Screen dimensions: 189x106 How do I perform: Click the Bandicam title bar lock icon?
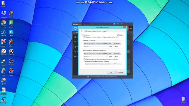pyautogui.click(x=115, y=24)
